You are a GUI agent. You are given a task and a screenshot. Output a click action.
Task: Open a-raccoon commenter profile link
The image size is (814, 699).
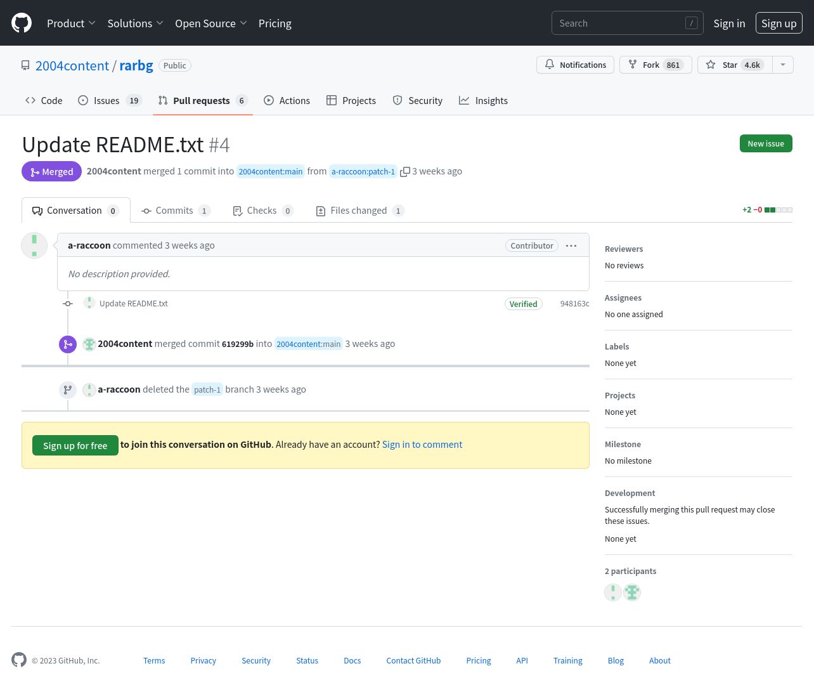point(89,245)
